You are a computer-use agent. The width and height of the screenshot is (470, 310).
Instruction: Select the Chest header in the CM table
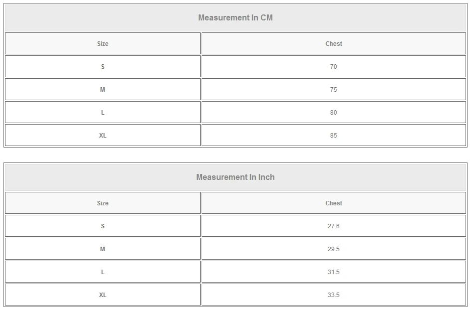pyautogui.click(x=334, y=44)
